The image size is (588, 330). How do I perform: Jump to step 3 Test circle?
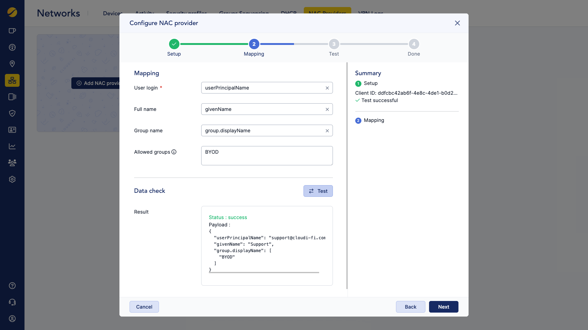click(334, 44)
